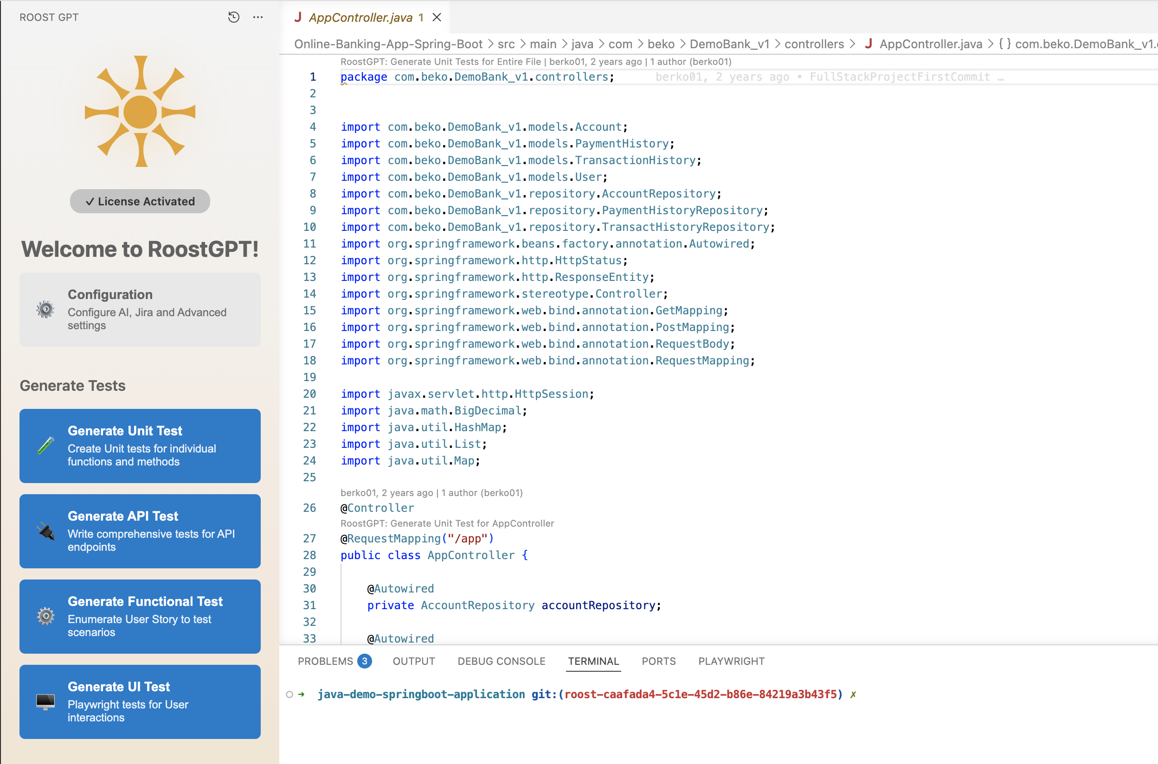Open the history clock icon in RoostGPT panel

point(233,17)
